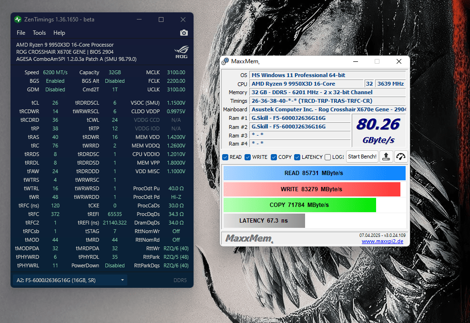
Task: Minimize the MaxxMem window
Action: pos(356,61)
